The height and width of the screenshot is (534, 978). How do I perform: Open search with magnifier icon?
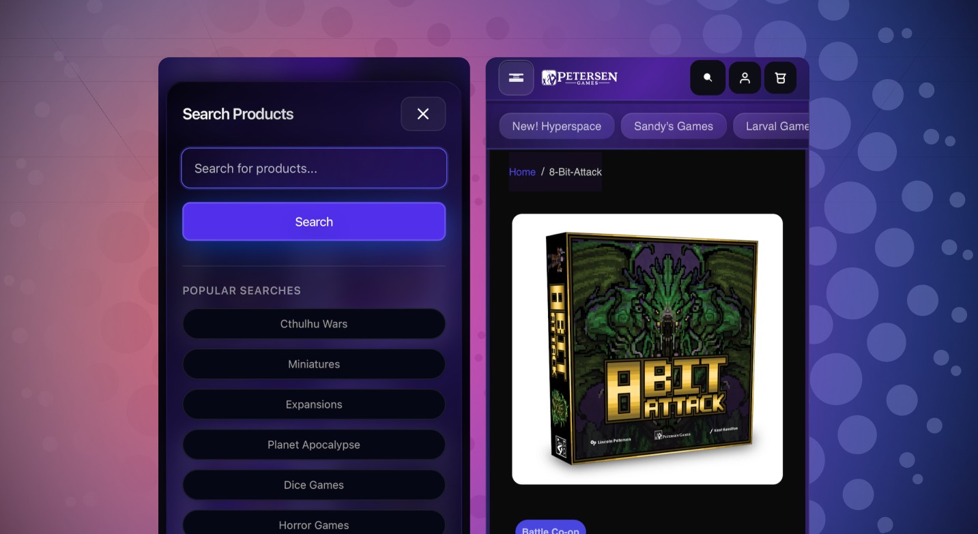pyautogui.click(x=708, y=78)
